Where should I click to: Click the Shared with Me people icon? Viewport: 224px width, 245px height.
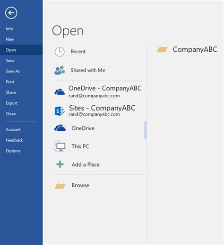click(60, 70)
